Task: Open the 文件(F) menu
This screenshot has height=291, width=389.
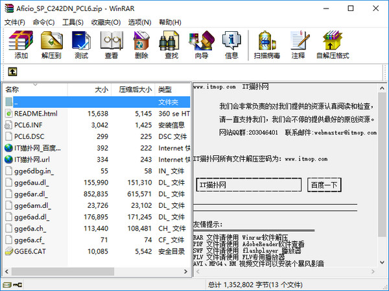Action: click(x=15, y=22)
